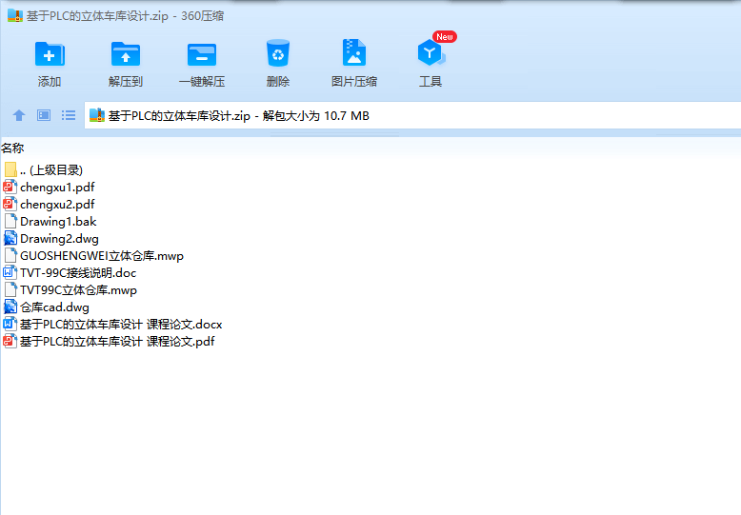Click the 删除 (Delete) recycle bin icon

pyautogui.click(x=278, y=53)
